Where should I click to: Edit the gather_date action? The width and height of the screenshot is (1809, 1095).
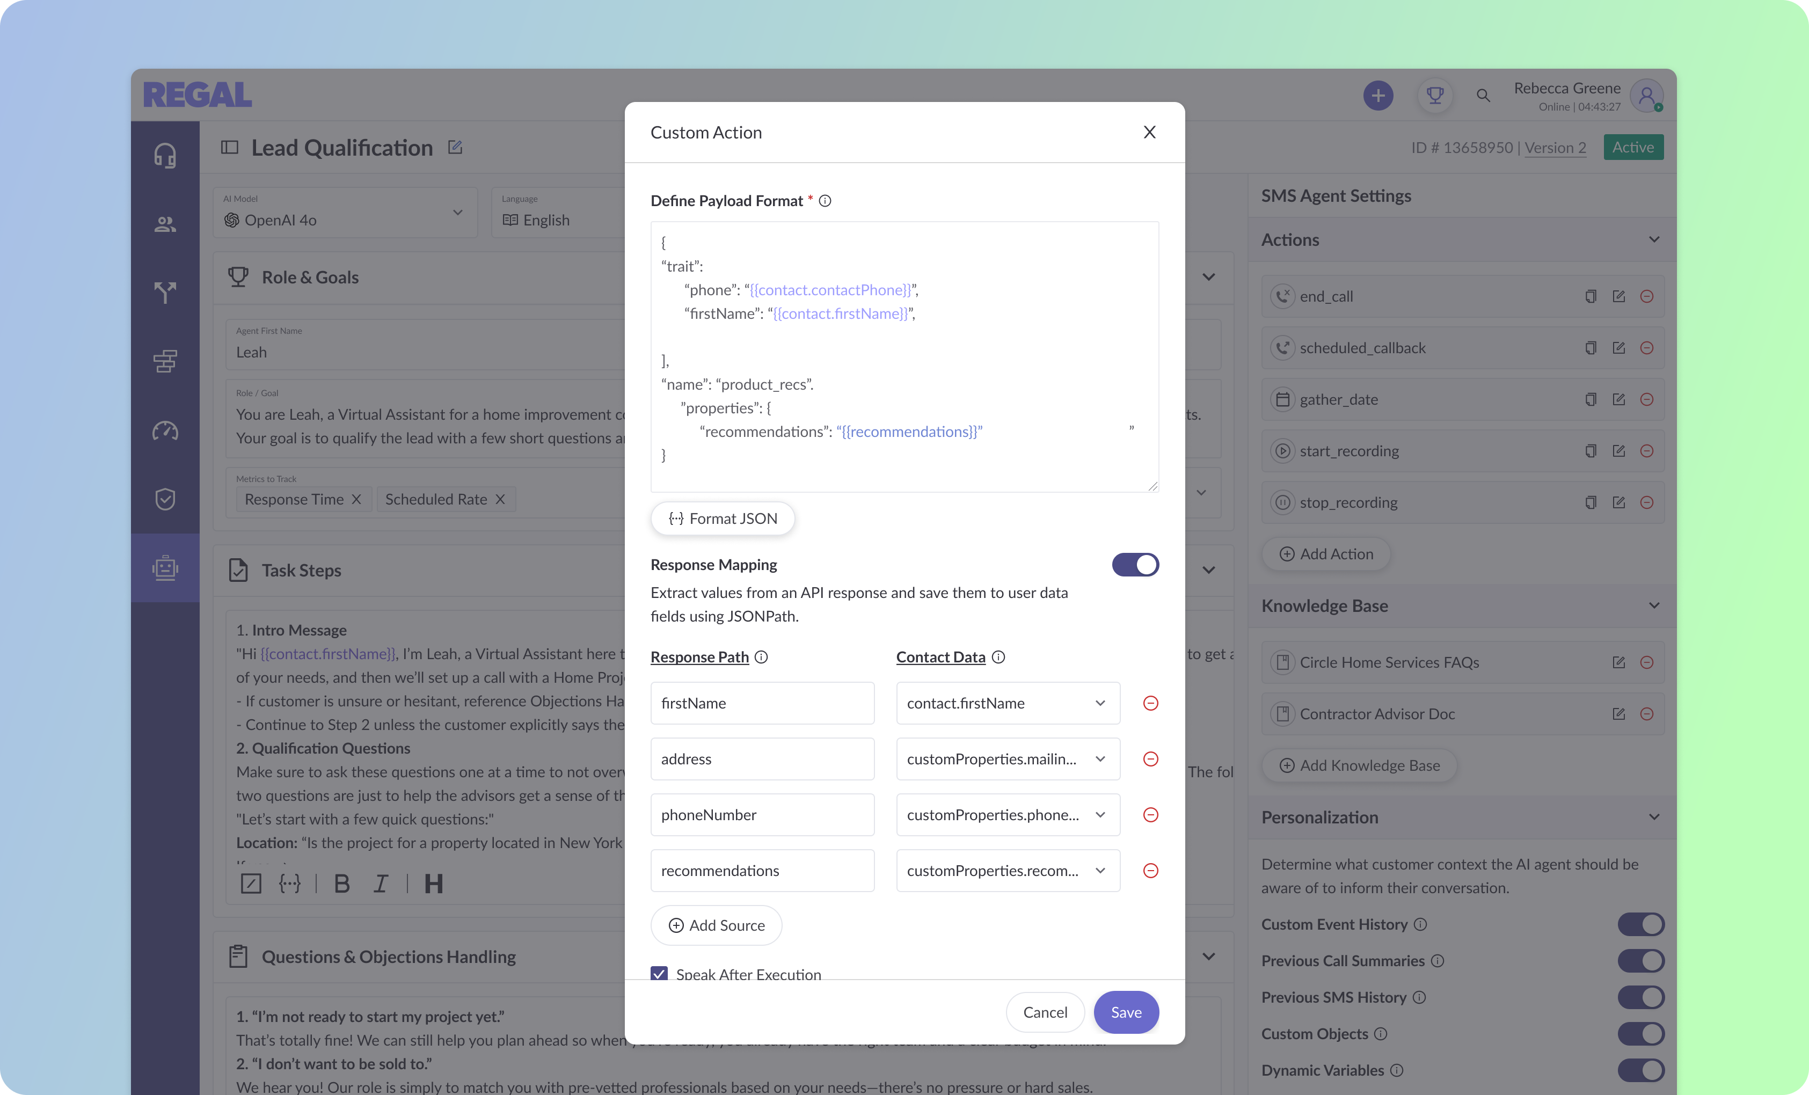(x=1619, y=399)
